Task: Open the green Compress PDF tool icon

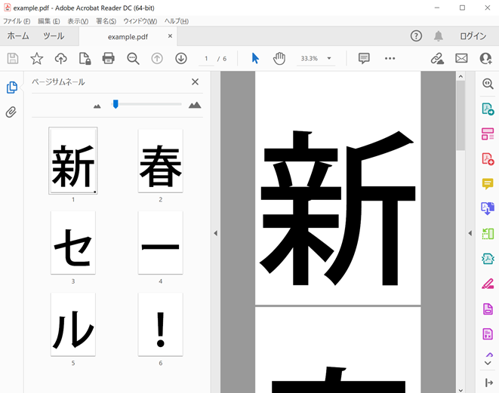Action: 488,234
